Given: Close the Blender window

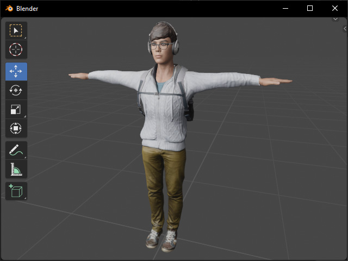Looking at the screenshot, I should [335, 9].
